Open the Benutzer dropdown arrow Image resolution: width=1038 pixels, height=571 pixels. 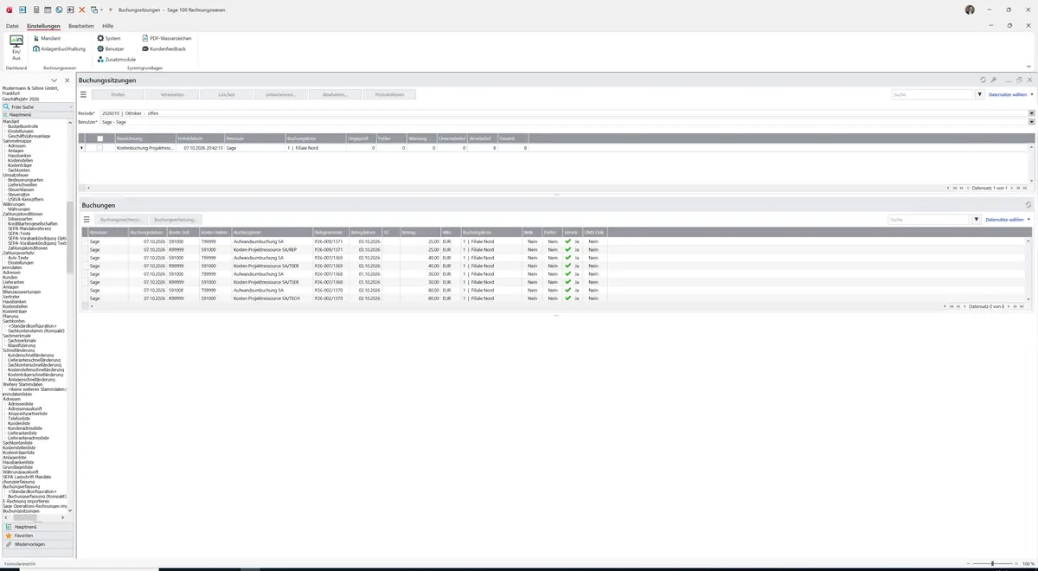pos(1031,122)
